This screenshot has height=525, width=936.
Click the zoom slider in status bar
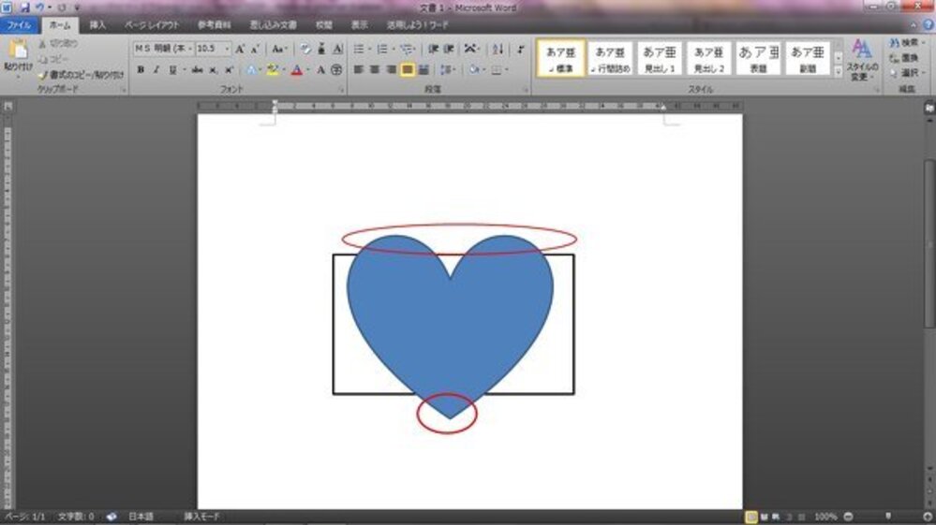pos(887,517)
